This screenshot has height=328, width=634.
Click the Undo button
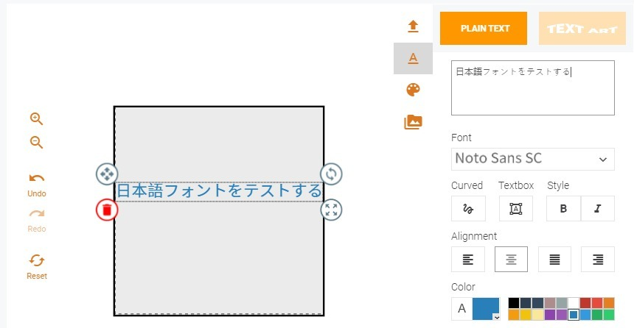pos(37,185)
